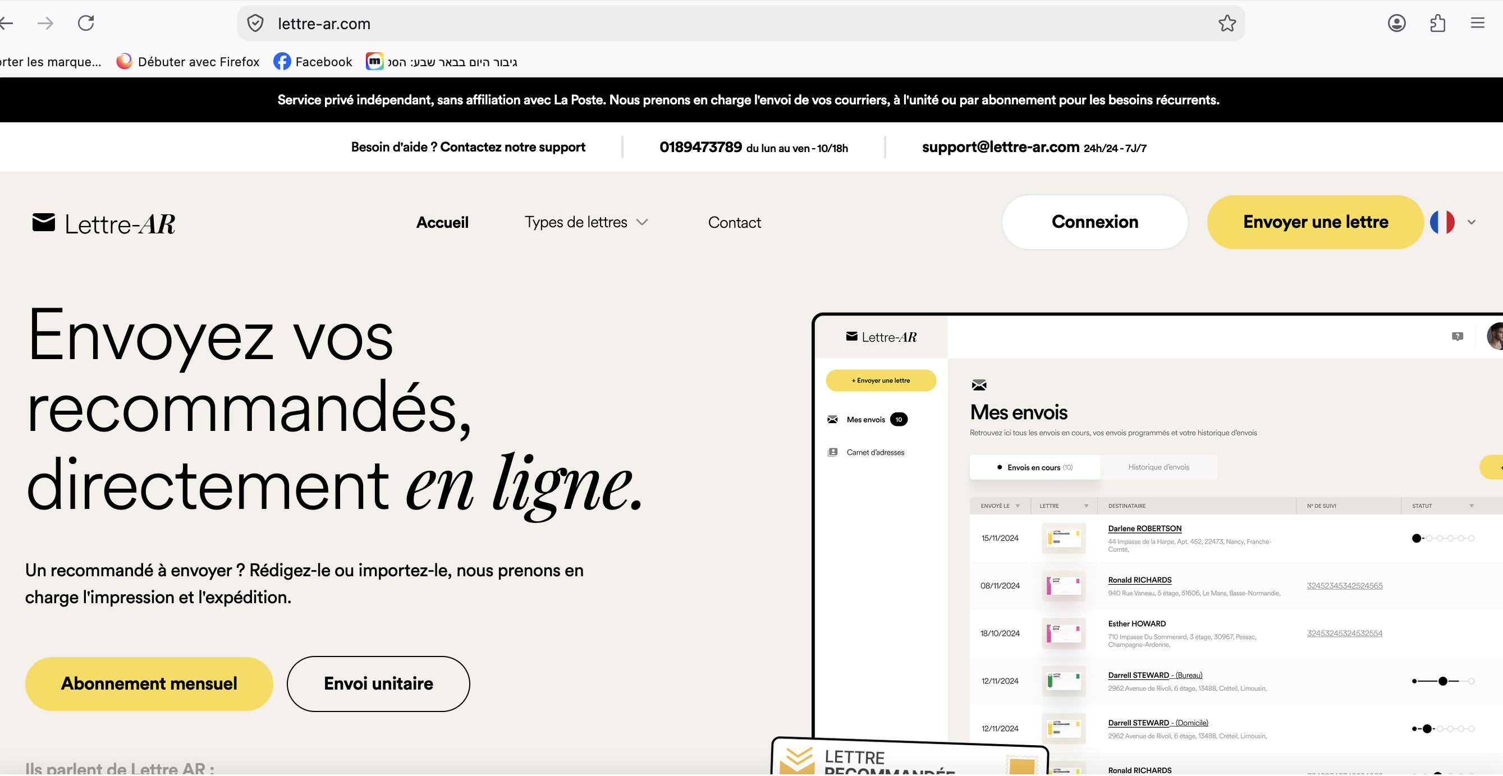Open the extensions puzzle icon
The image size is (1503, 776).
click(1438, 24)
